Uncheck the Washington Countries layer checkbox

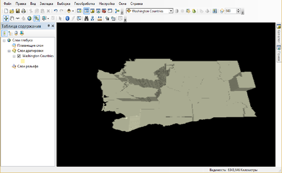tap(19, 56)
